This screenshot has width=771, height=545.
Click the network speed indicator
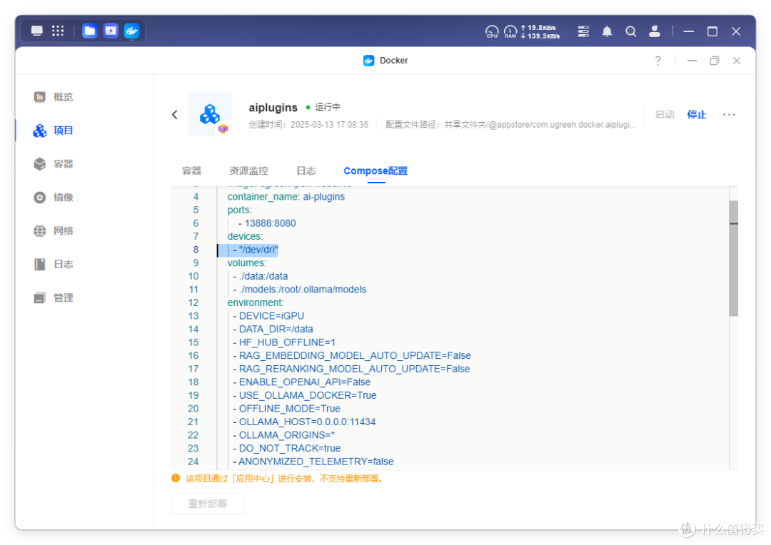(540, 31)
